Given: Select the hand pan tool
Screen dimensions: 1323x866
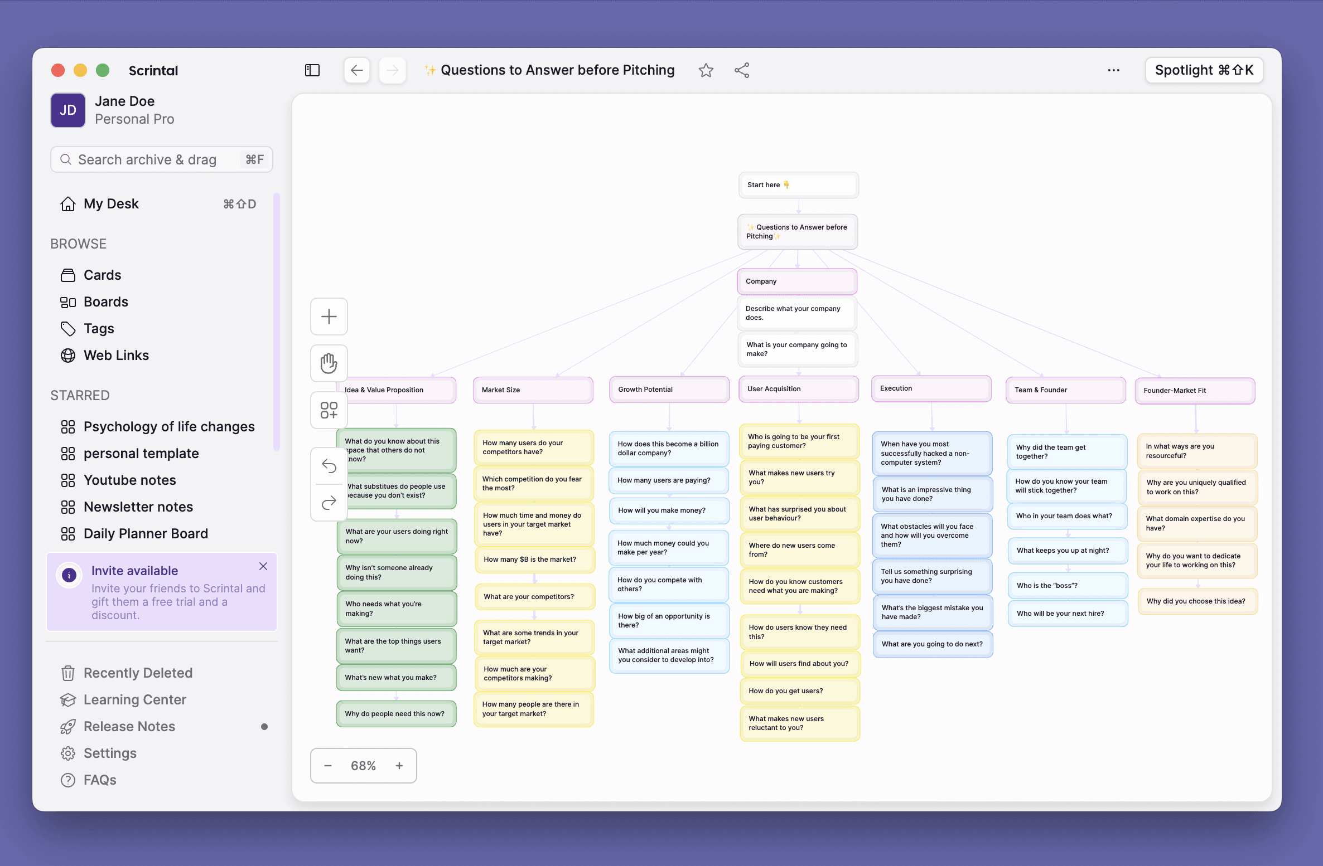Looking at the screenshot, I should point(329,363).
